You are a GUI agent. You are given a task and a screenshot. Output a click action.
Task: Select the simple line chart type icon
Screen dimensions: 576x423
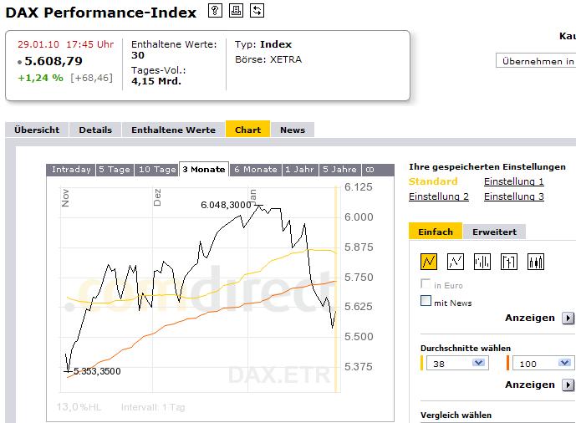[x=429, y=262]
